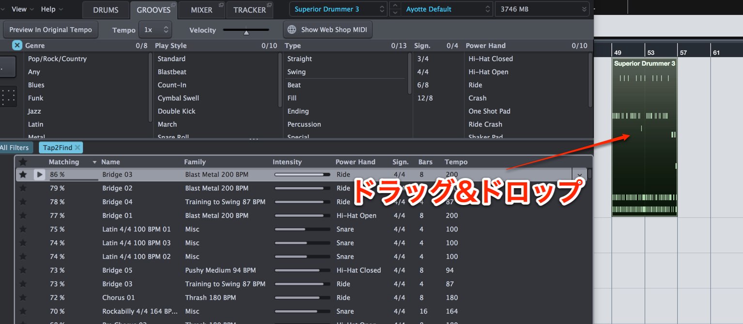Select Pop/Rock/Country genre filter

[x=57, y=59]
